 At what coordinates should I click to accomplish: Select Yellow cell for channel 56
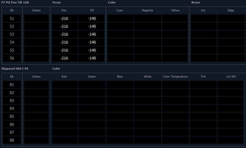[175, 58]
